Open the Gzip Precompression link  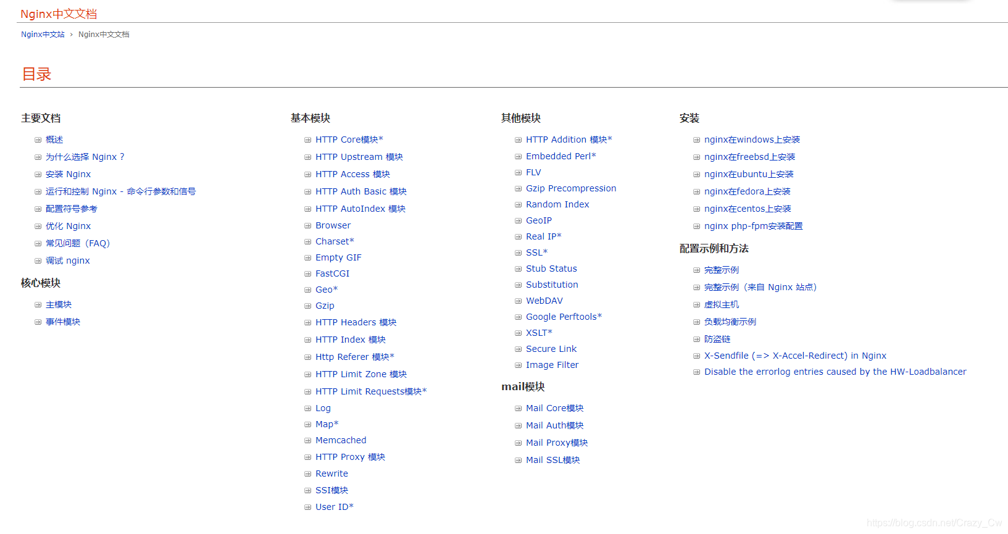click(x=571, y=188)
